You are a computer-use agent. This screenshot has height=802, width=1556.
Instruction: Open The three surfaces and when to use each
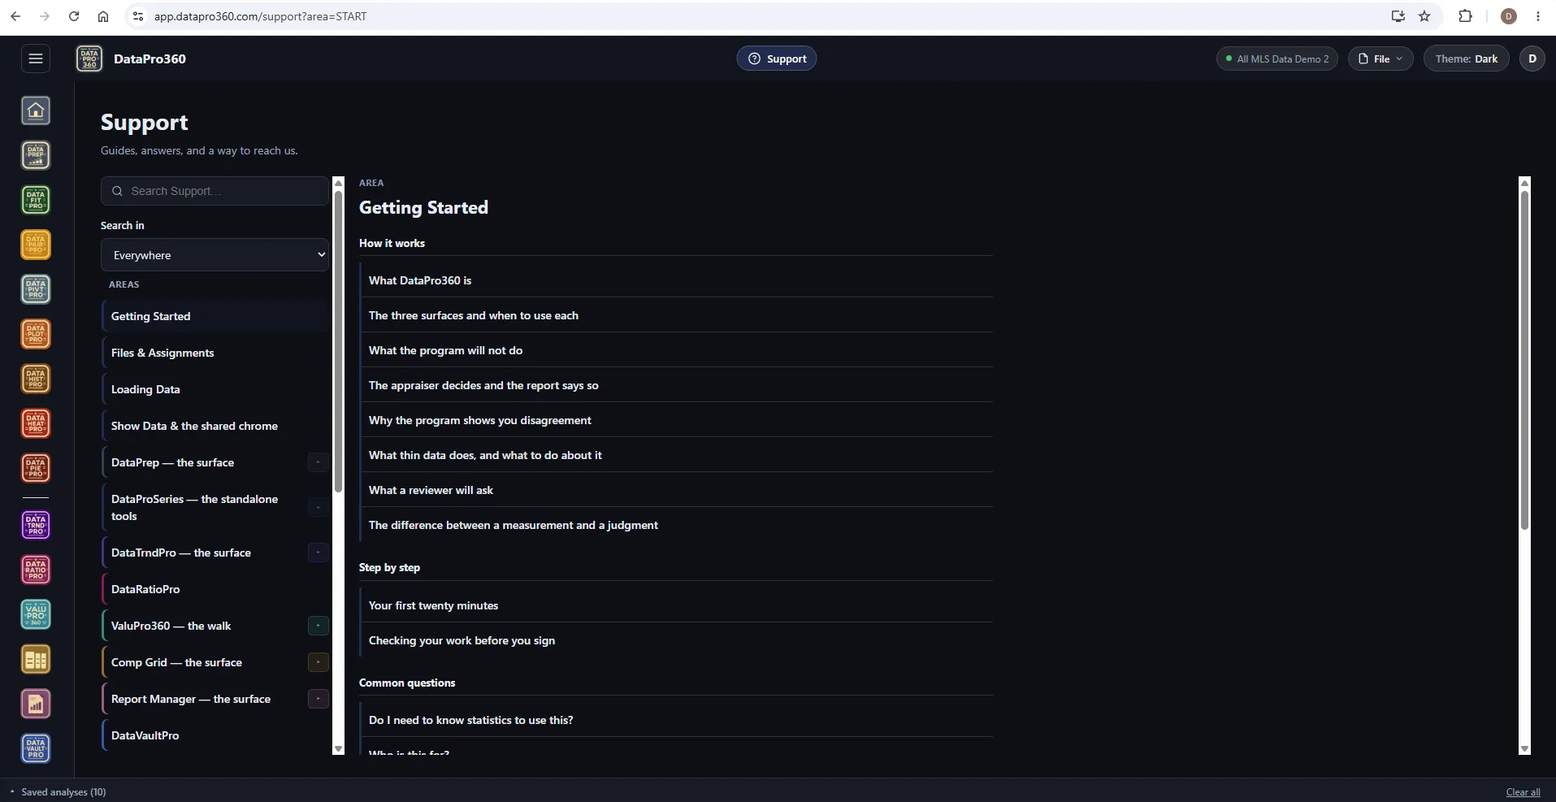676,315
